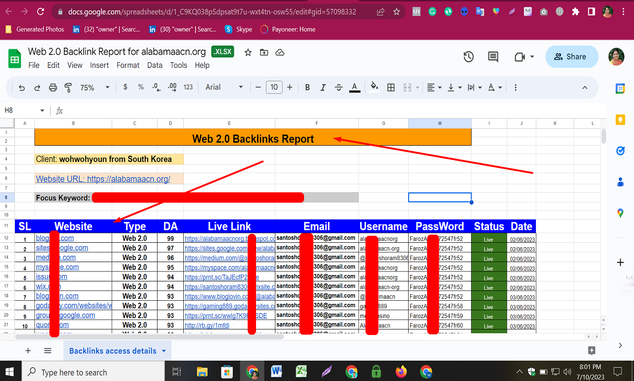This screenshot has width=634, height=381.
Task: Open the Edit menu
Action: pyautogui.click(x=53, y=65)
